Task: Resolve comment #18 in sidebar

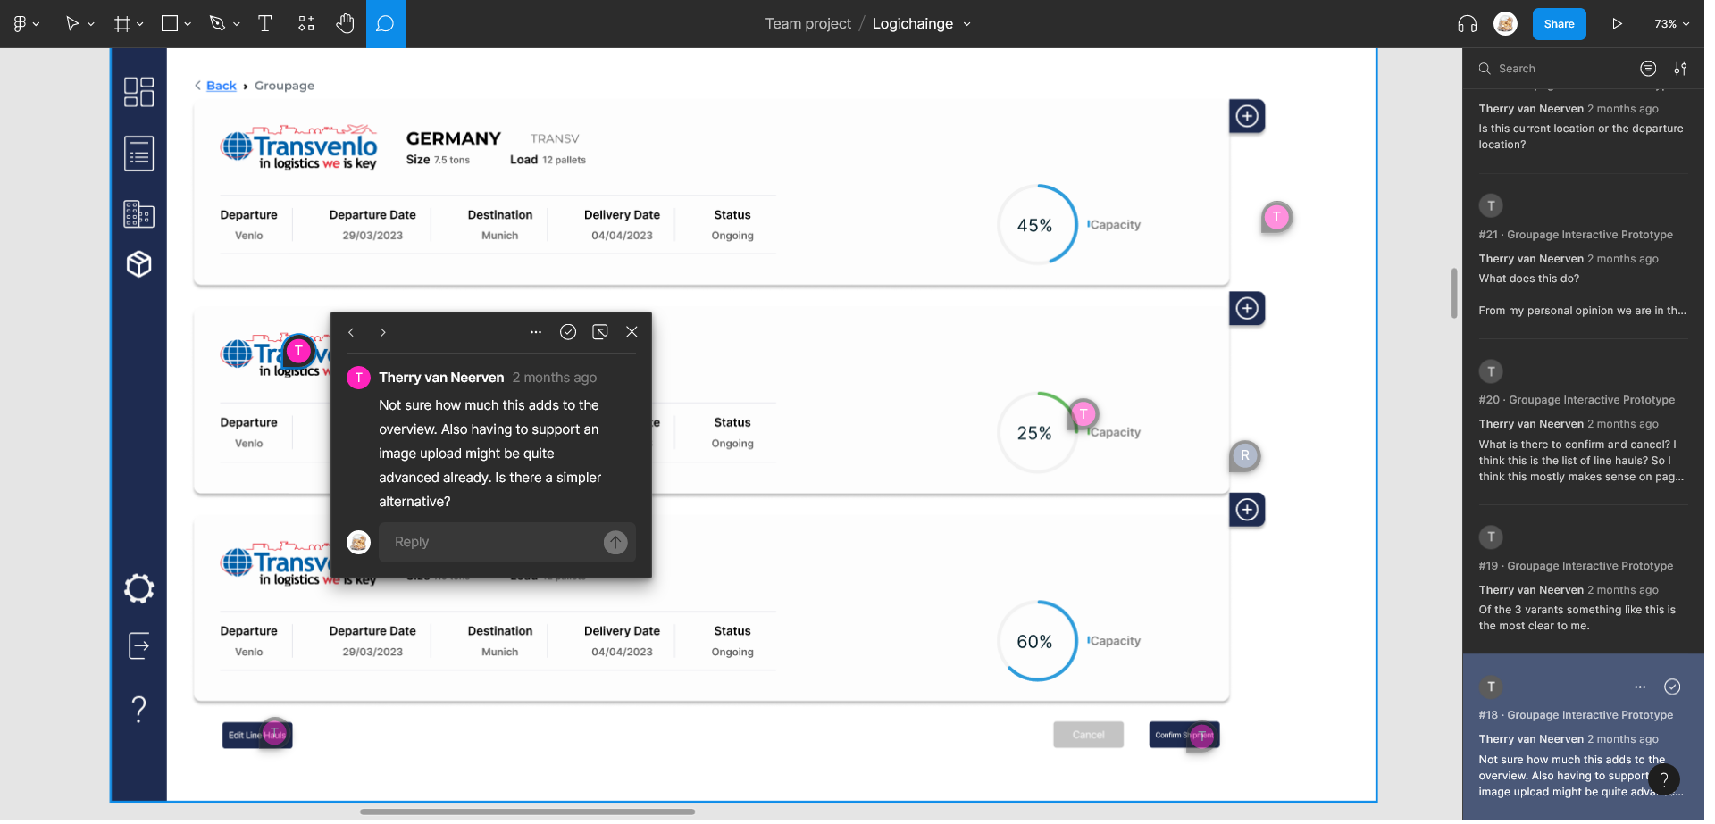Action: coord(1672,687)
